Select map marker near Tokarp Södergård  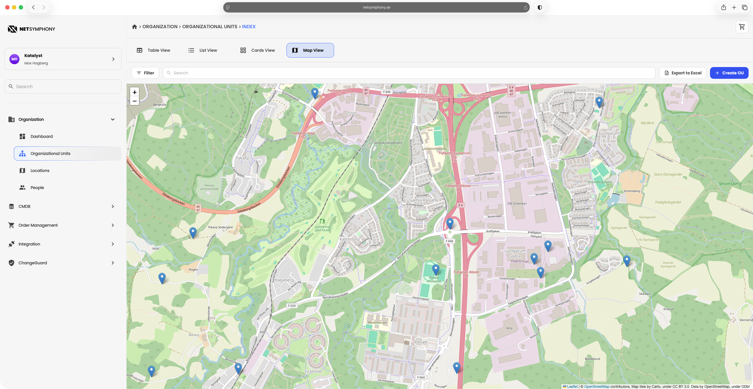pyautogui.click(x=193, y=233)
